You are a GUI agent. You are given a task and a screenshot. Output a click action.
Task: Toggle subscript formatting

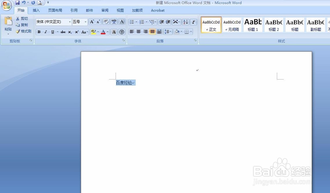tap(70, 32)
